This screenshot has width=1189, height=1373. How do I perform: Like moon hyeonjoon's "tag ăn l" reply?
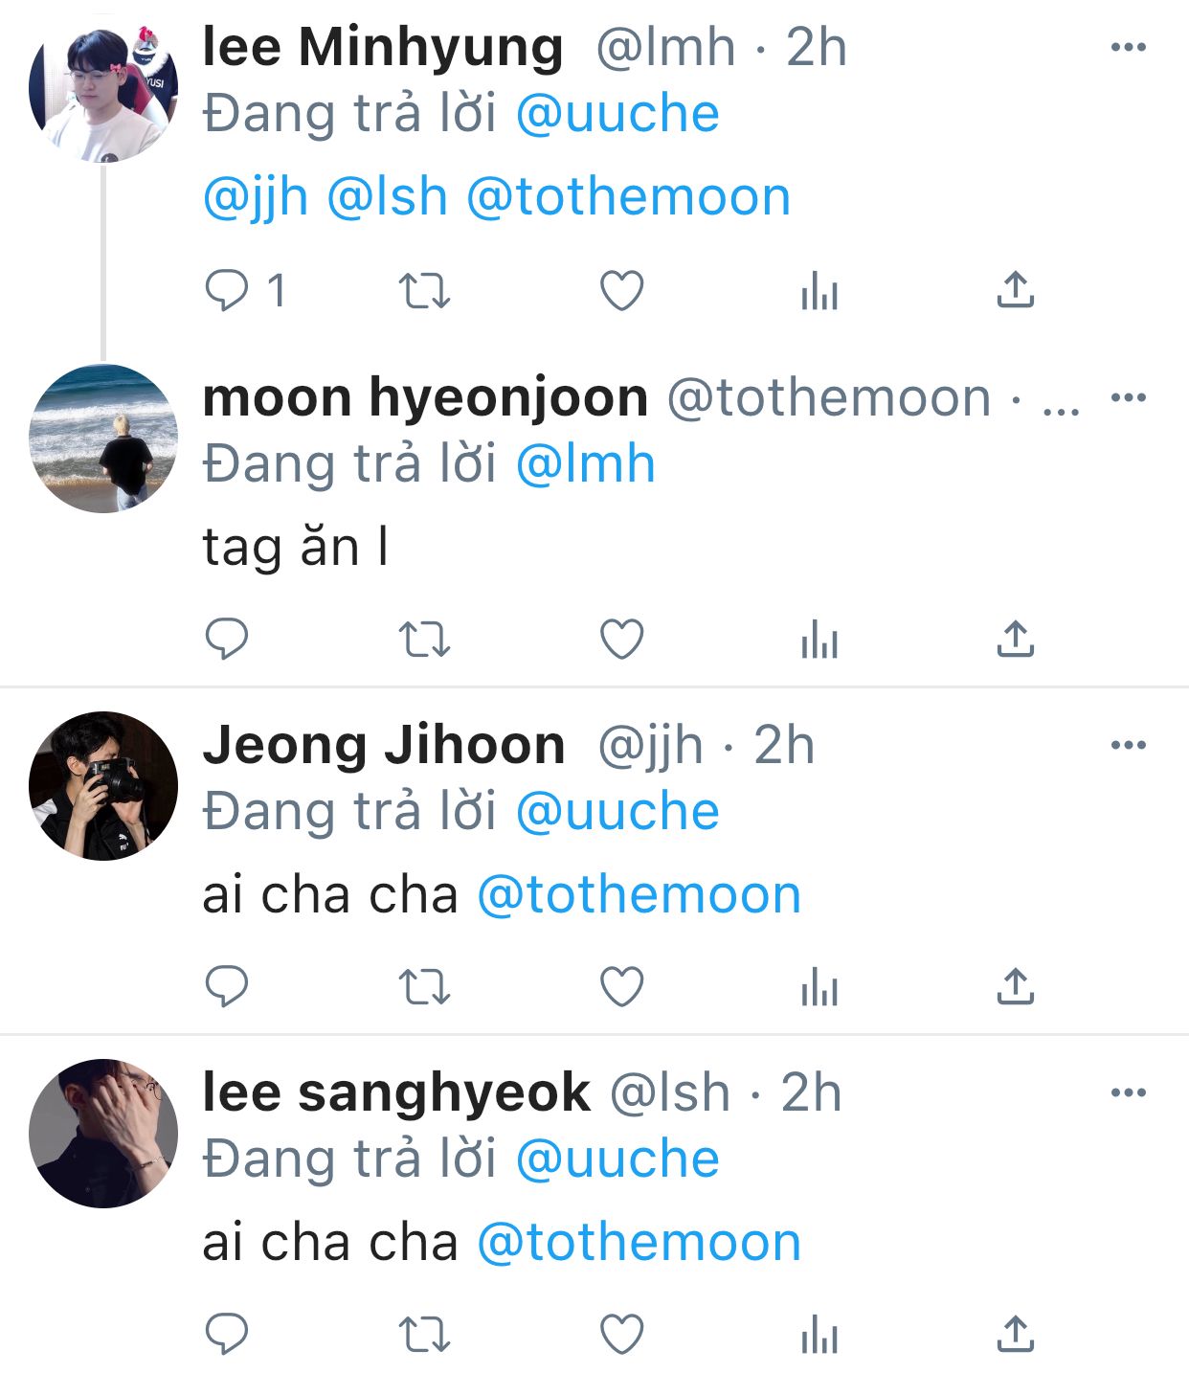pyautogui.click(x=621, y=639)
